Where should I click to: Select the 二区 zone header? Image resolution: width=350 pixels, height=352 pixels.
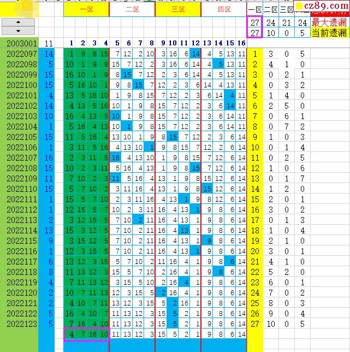[132, 10]
